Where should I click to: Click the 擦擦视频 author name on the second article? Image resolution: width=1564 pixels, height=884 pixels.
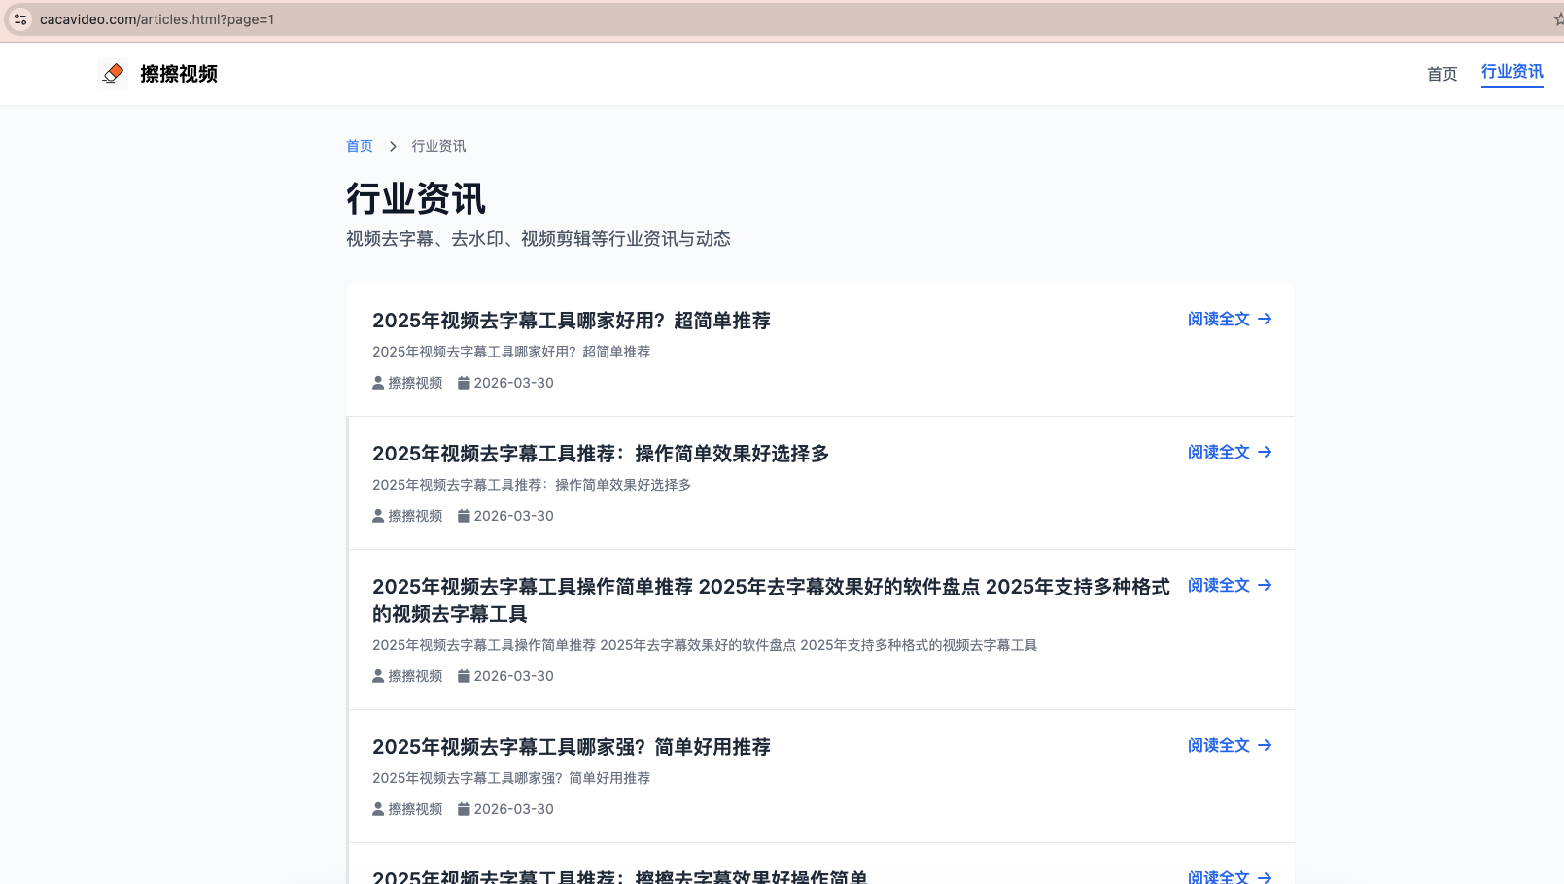click(x=415, y=515)
